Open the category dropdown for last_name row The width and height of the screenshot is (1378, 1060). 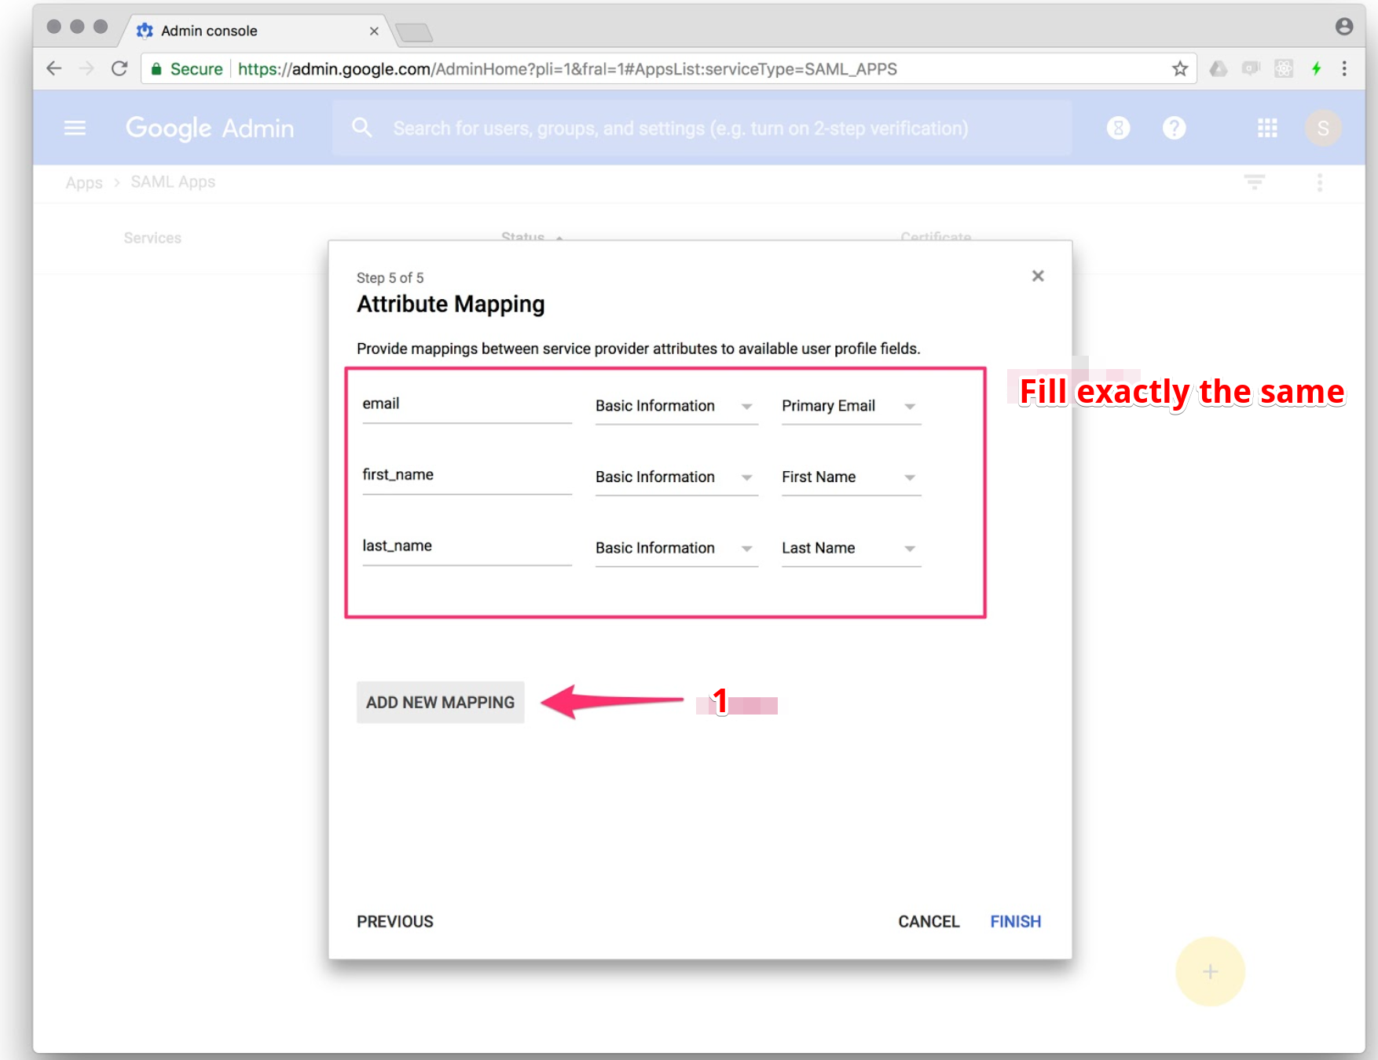tap(676, 548)
